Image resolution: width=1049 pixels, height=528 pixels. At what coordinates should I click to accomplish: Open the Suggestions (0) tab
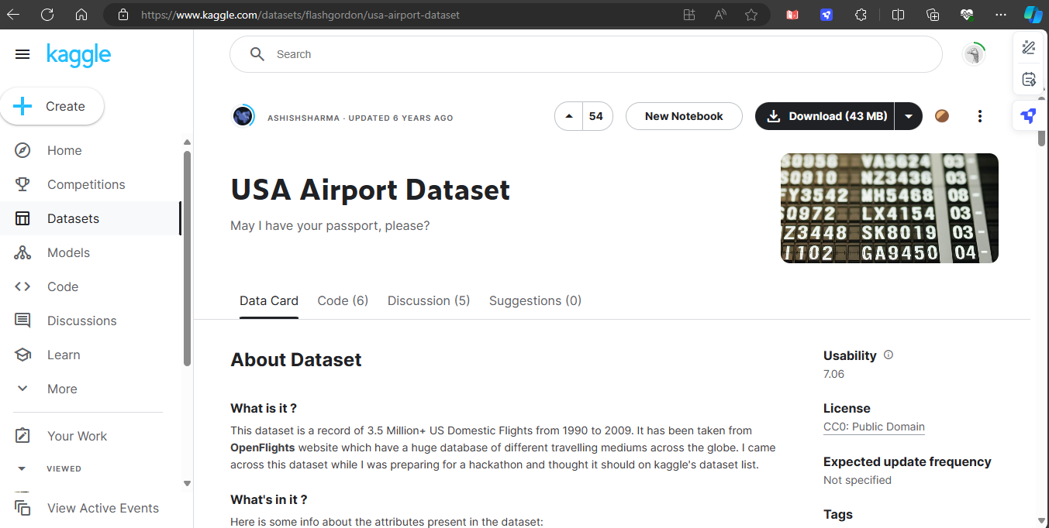535,300
